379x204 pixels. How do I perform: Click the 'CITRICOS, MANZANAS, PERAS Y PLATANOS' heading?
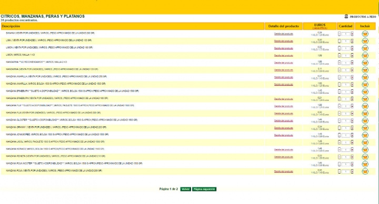(x=43, y=16)
